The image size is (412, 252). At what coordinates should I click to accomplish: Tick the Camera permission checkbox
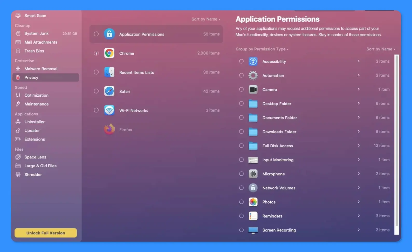click(x=241, y=89)
